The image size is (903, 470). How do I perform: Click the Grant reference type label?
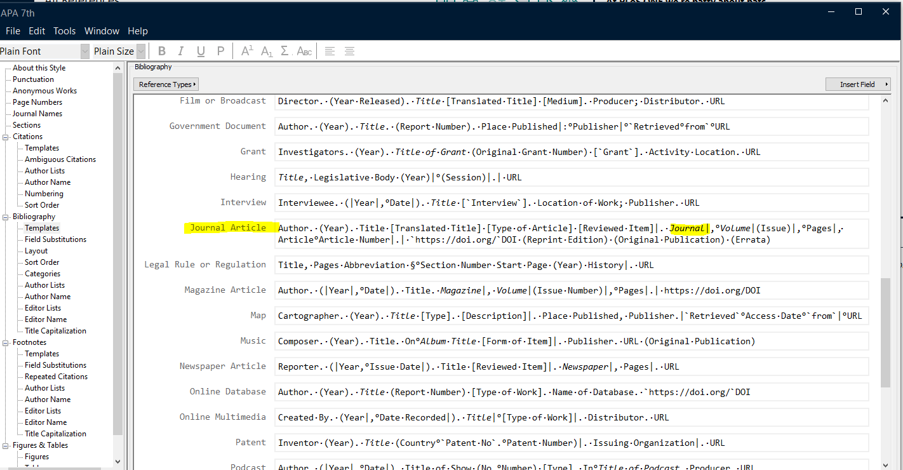point(253,152)
